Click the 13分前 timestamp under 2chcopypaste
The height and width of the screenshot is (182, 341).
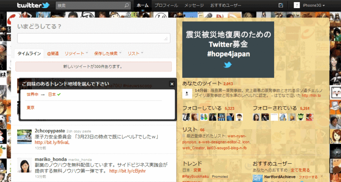tap(40, 148)
